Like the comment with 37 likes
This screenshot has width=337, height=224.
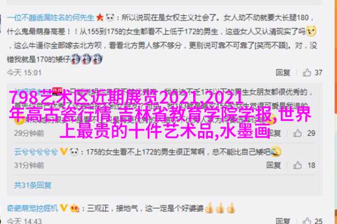click(307, 72)
